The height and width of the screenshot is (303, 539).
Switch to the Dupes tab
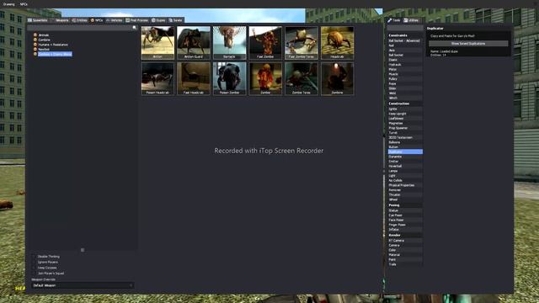(x=158, y=20)
